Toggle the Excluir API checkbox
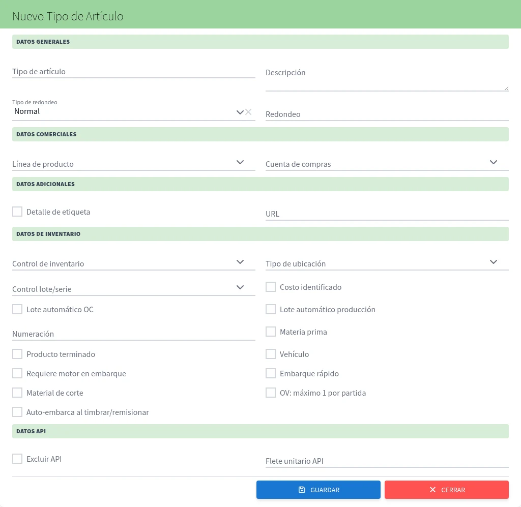This screenshot has height=507, width=521. point(17,459)
